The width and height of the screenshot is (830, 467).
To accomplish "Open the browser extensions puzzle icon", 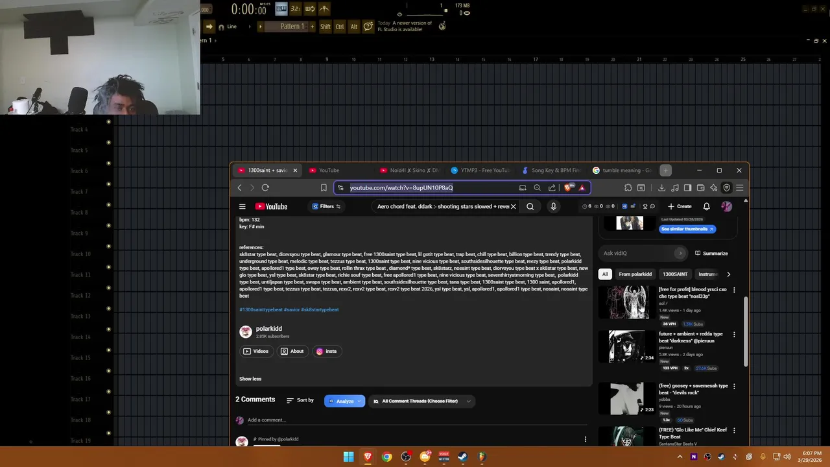I will [628, 187].
